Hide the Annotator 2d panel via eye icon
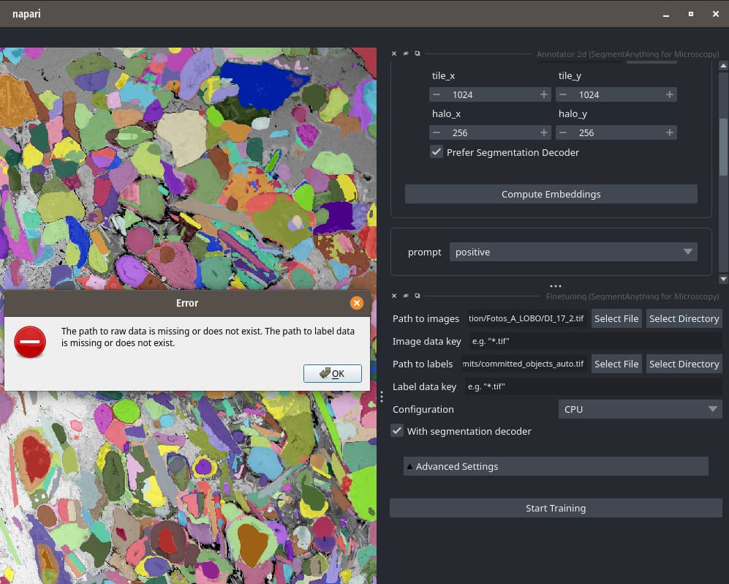This screenshot has height=584, width=729. point(406,53)
